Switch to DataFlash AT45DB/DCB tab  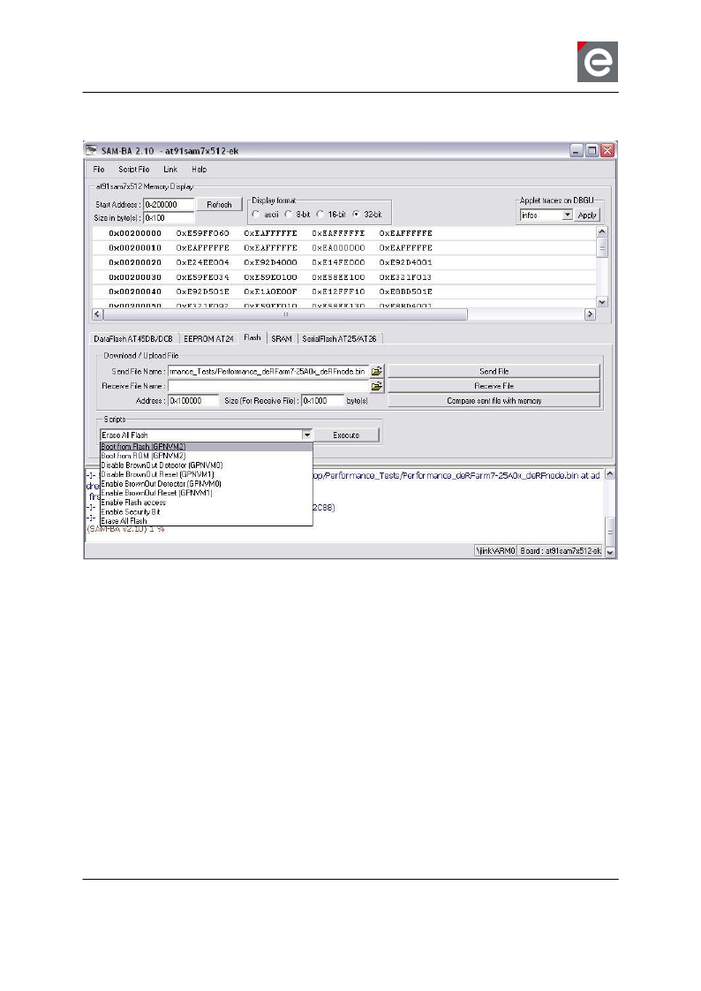(133, 339)
